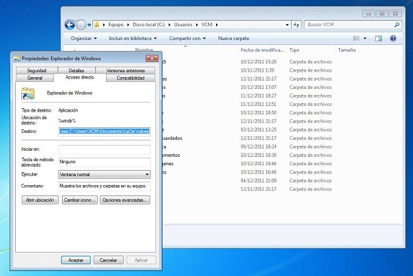Click Cancelar in the properties dialog
Screen dimensions: 413x276
click(109, 260)
